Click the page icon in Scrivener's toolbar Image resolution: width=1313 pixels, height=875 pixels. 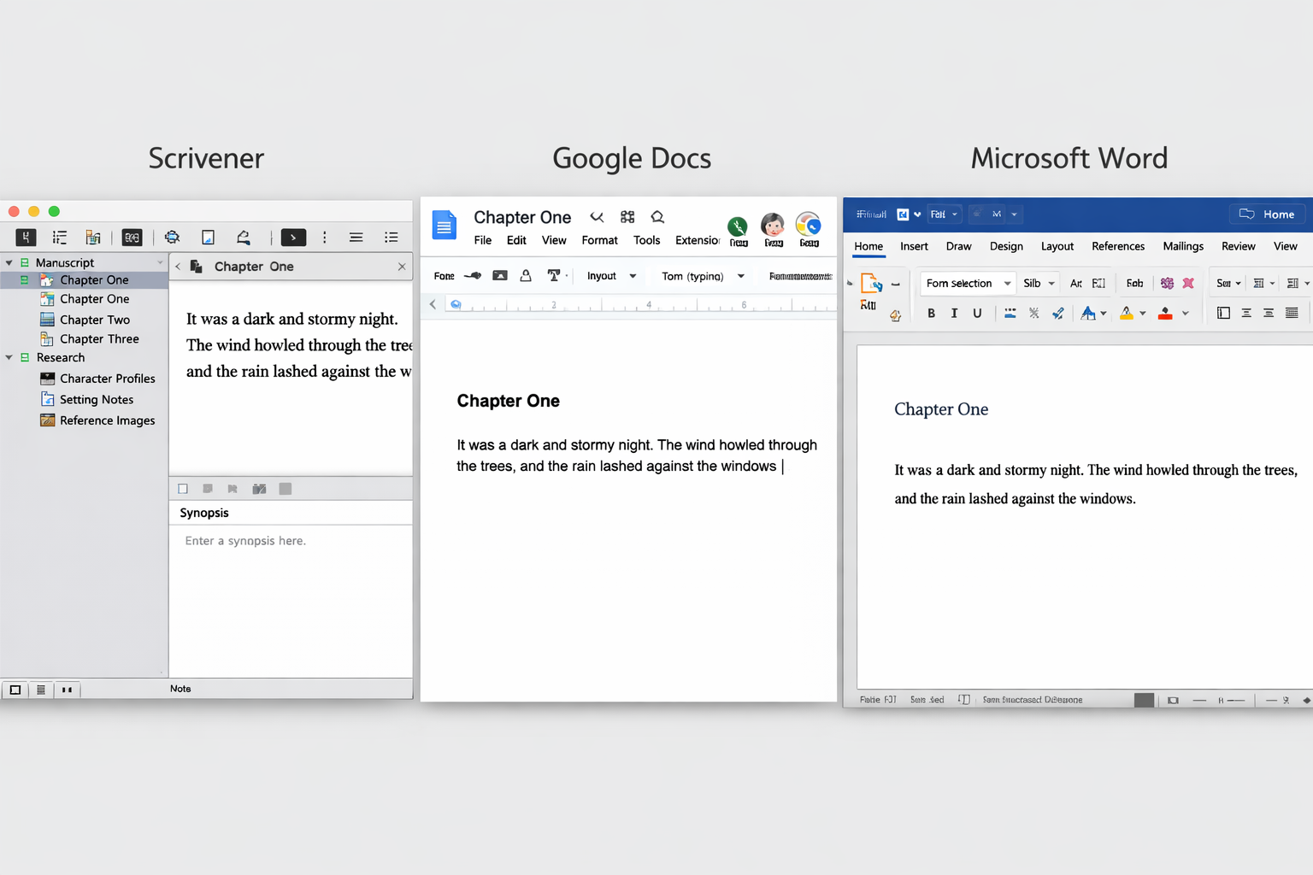coord(208,238)
